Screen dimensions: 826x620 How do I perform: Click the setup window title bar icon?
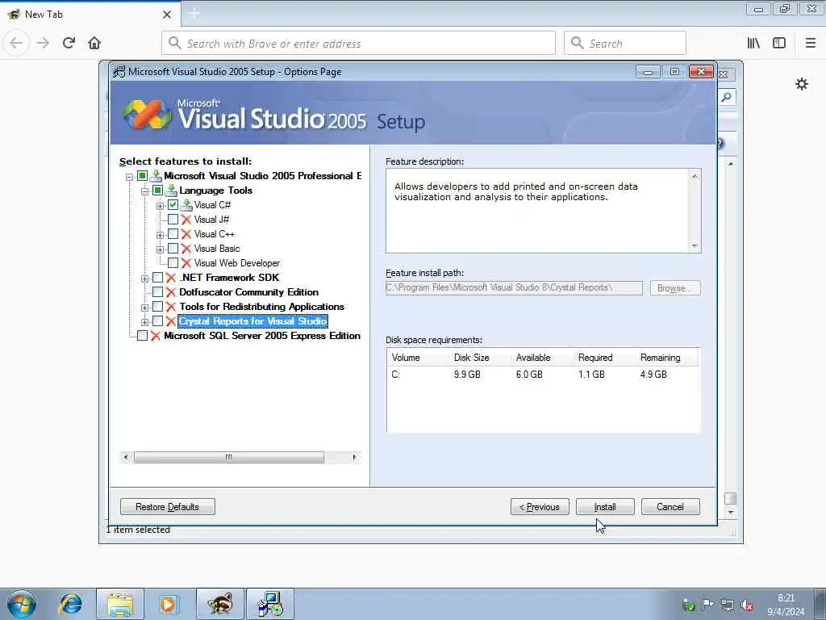tap(119, 71)
